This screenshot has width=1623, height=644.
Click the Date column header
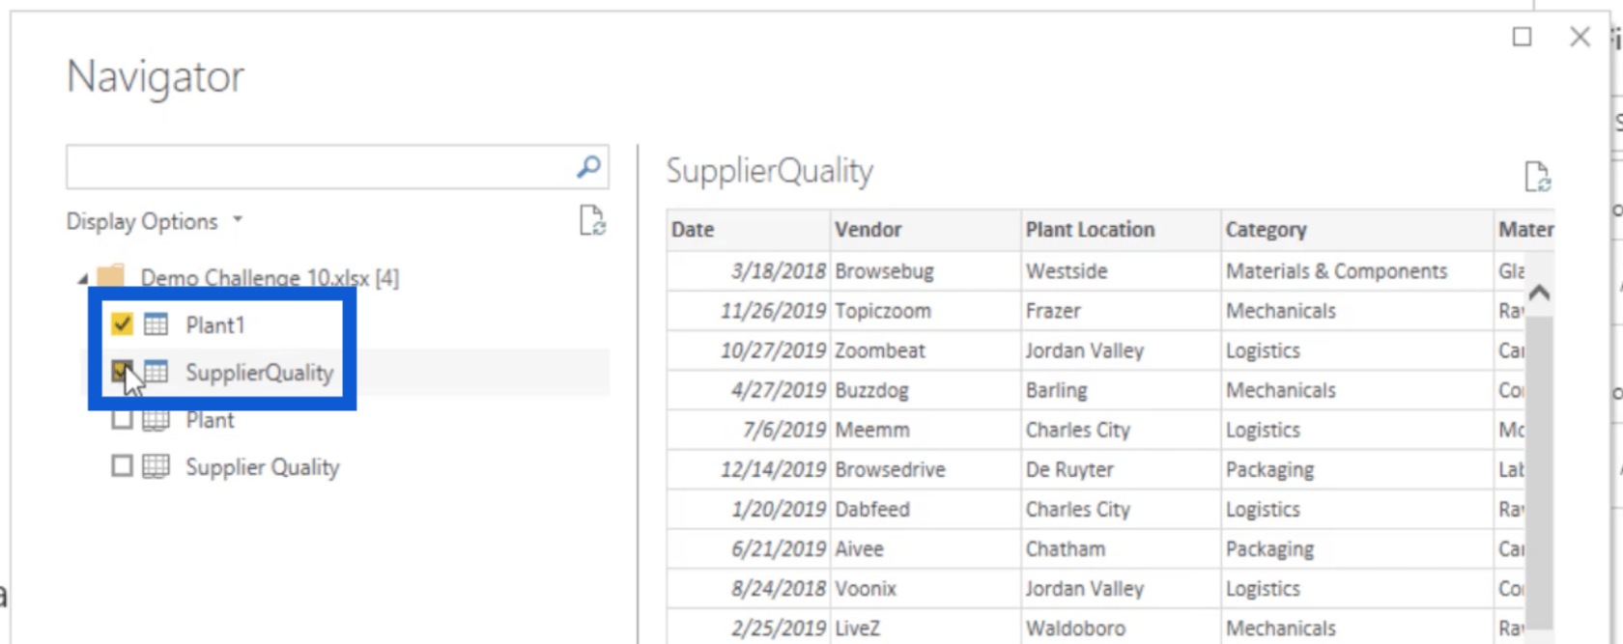pyautogui.click(x=748, y=230)
